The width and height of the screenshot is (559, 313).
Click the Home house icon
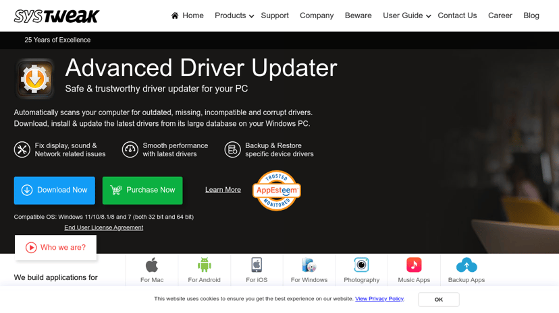pos(175,15)
